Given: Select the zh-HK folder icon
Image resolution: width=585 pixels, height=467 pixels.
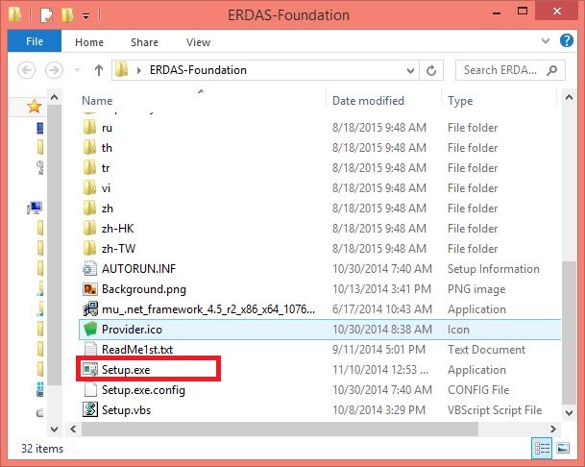Looking at the screenshot, I should [x=89, y=228].
